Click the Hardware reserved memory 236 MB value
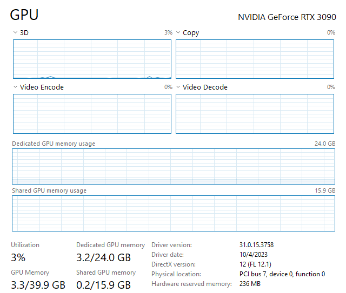The width and height of the screenshot is (346, 293). point(250,284)
